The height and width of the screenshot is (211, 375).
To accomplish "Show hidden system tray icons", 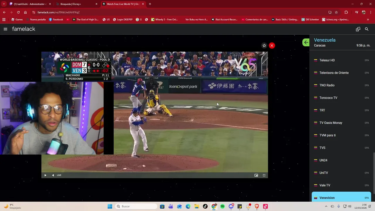I will (326, 206).
